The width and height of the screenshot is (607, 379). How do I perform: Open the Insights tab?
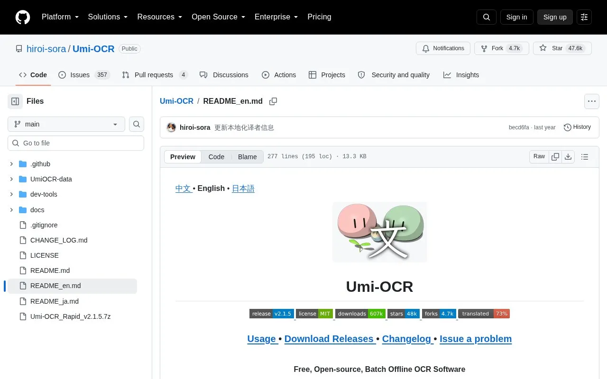pyautogui.click(x=461, y=75)
